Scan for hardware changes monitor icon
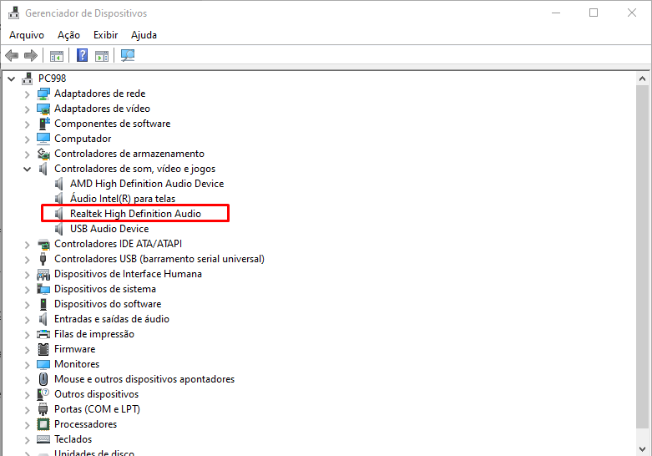The image size is (652, 456). (x=128, y=55)
